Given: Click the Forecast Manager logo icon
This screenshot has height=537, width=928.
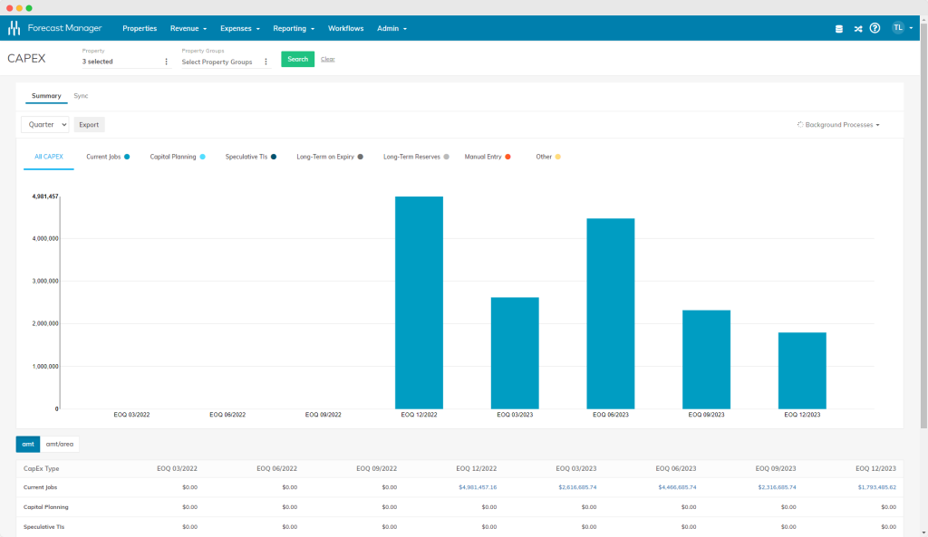Looking at the screenshot, I should pyautogui.click(x=14, y=28).
